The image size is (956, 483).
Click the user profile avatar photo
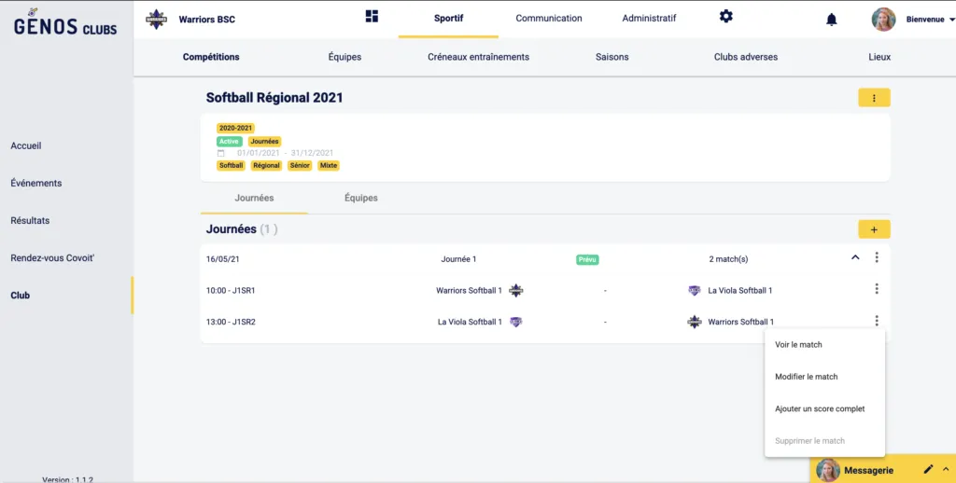(883, 20)
